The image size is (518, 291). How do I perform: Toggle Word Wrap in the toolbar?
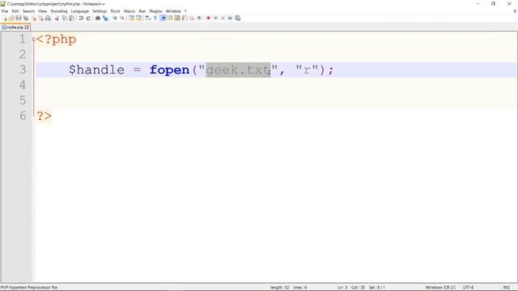tap(148, 18)
